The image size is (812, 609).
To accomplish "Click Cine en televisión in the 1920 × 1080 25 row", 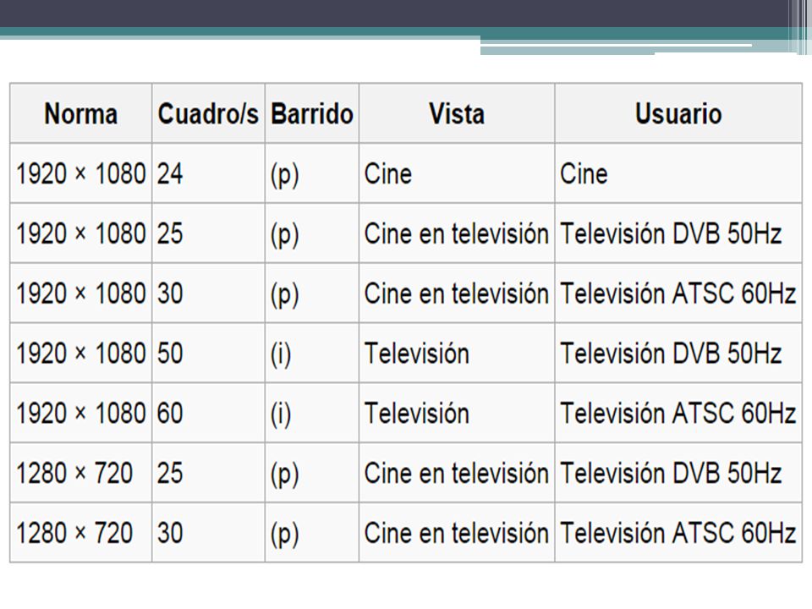I will pos(457,233).
